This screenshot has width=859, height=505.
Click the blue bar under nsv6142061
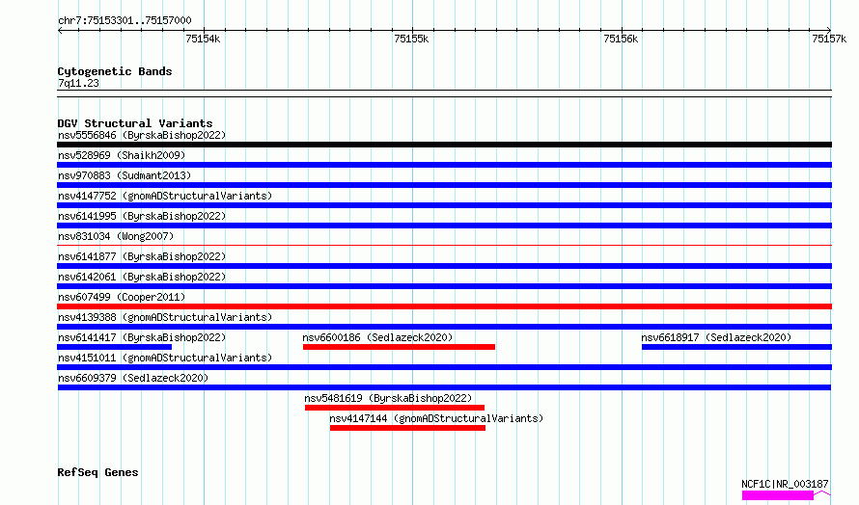pyautogui.click(x=444, y=286)
